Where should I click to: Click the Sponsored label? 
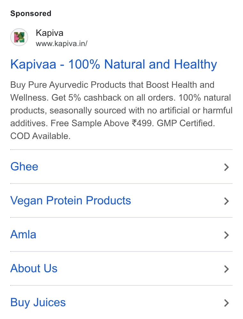tap(31, 14)
